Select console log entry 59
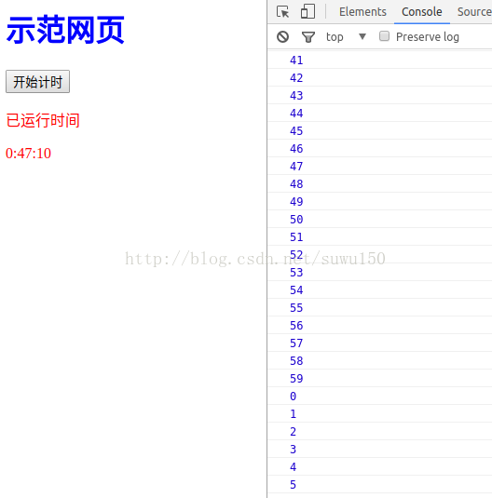 pyautogui.click(x=380, y=378)
